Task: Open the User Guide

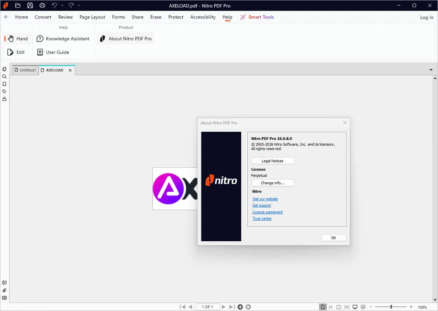Action: 53,52
